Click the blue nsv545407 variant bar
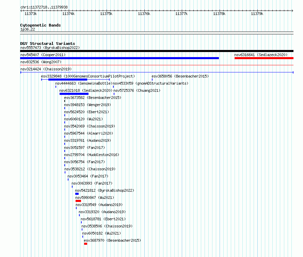The image size is (303, 257). tap(119, 58)
